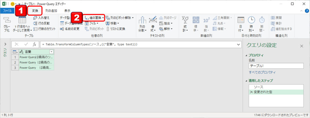Open the ファイル (File) tab
This screenshot has height=118, width=310.
[x=7, y=11]
